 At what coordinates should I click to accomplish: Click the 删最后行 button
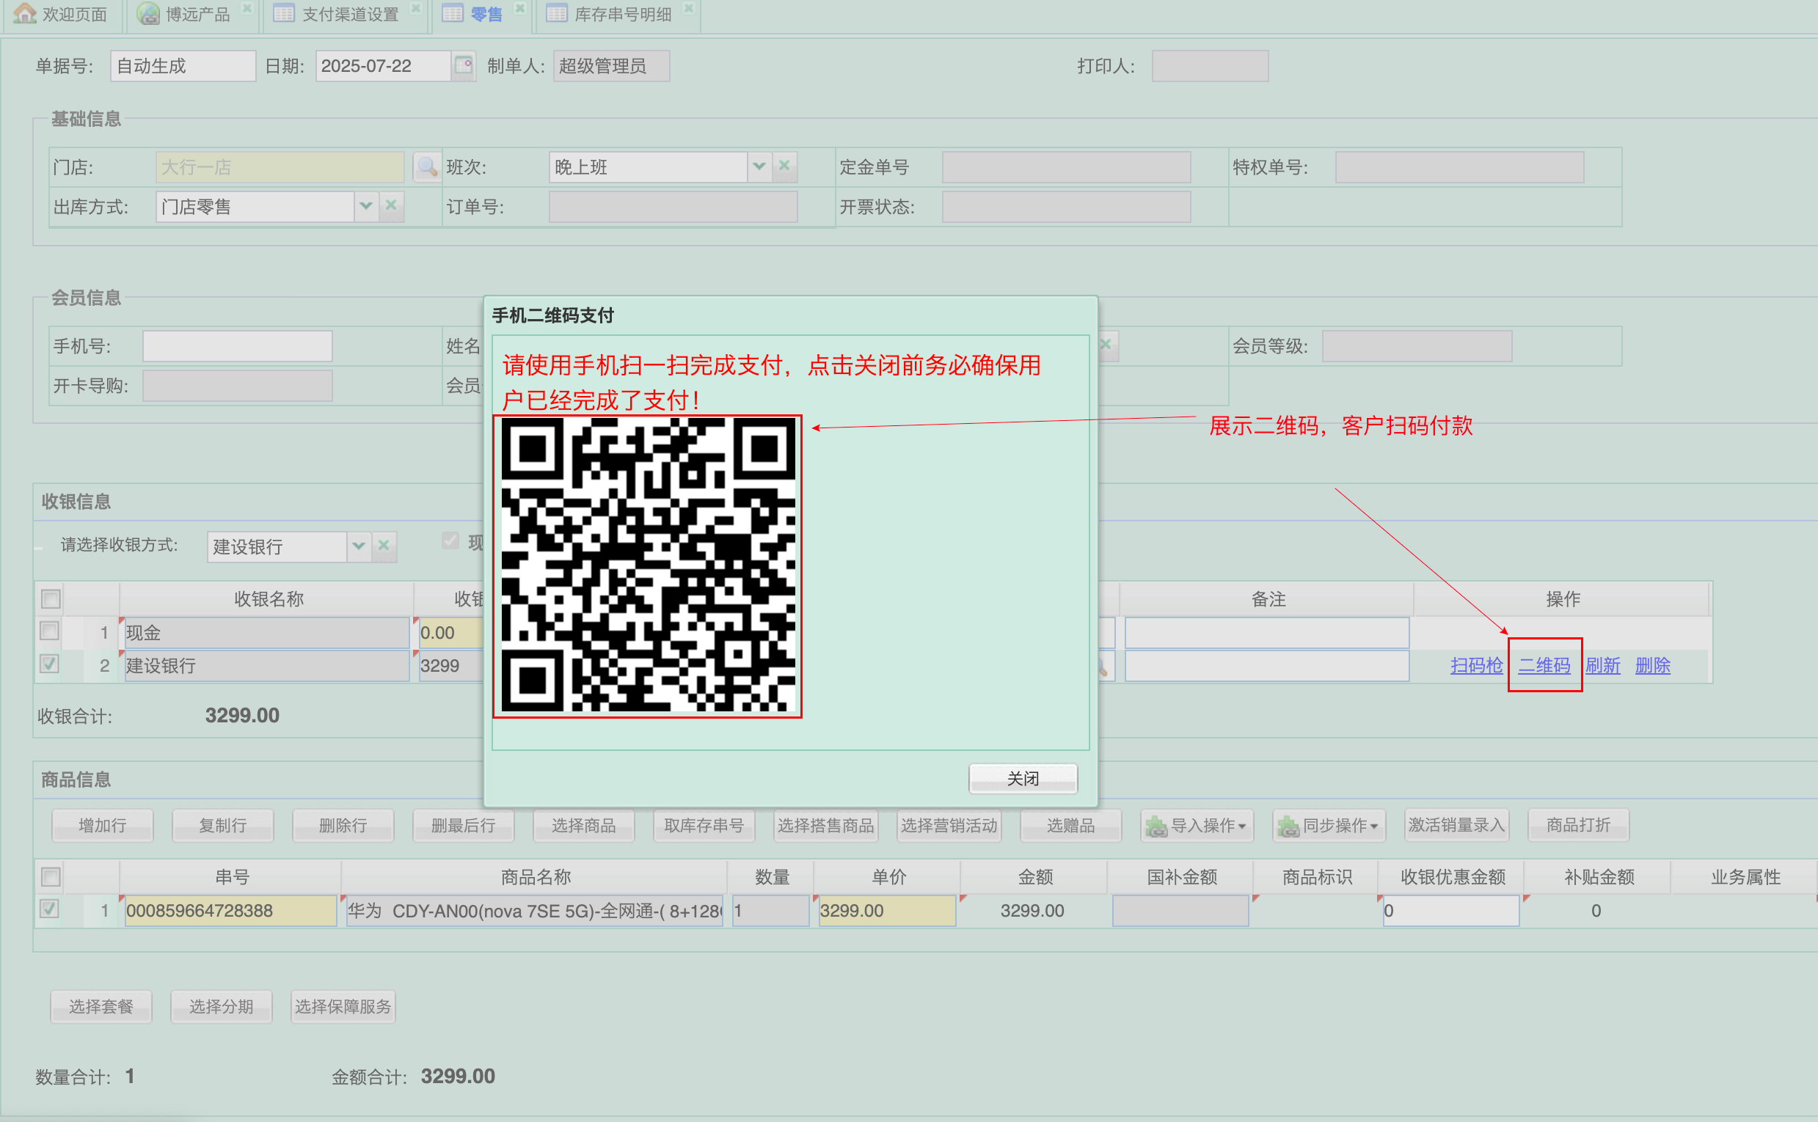point(463,826)
